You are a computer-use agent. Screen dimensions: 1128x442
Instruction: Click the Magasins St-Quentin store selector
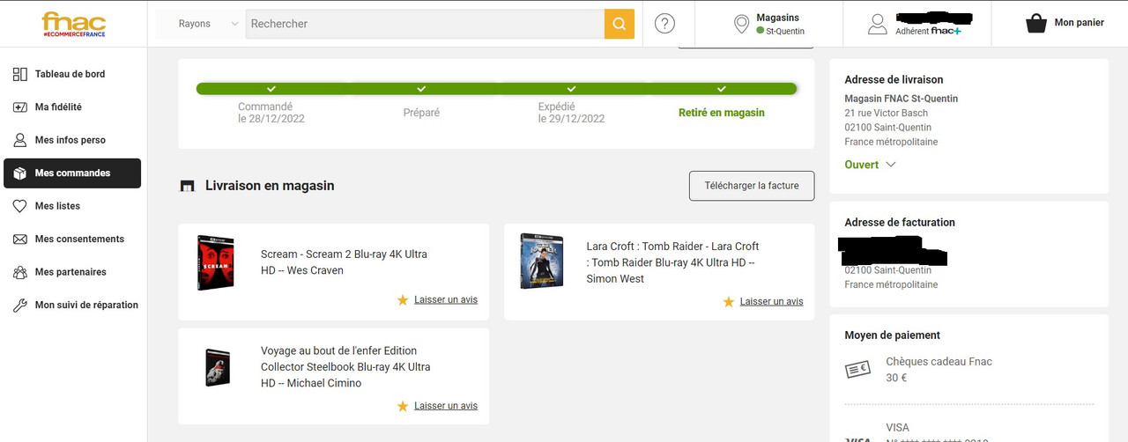[769, 24]
